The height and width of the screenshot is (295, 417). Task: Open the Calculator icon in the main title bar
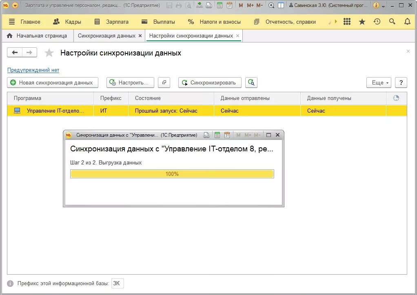(x=220, y=5)
